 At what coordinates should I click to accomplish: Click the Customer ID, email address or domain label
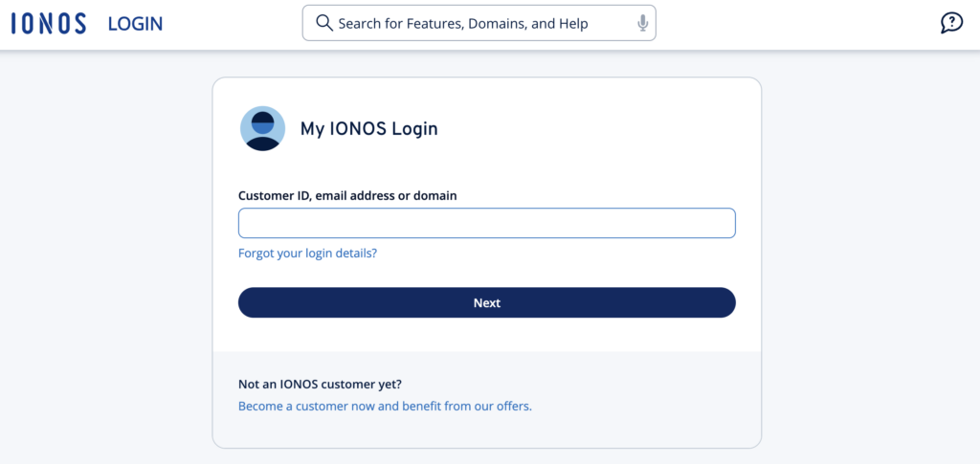(347, 195)
